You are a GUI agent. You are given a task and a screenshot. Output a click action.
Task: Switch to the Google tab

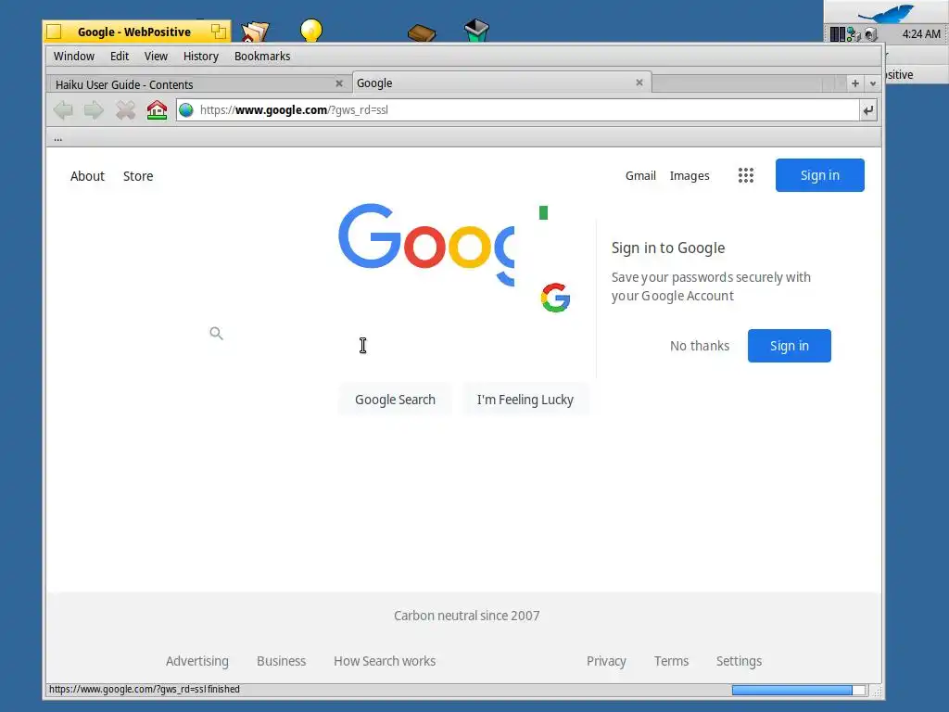pos(501,83)
